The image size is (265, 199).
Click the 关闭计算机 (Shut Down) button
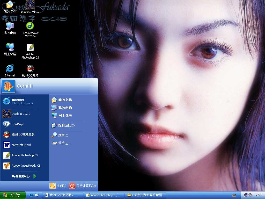tap(83, 186)
